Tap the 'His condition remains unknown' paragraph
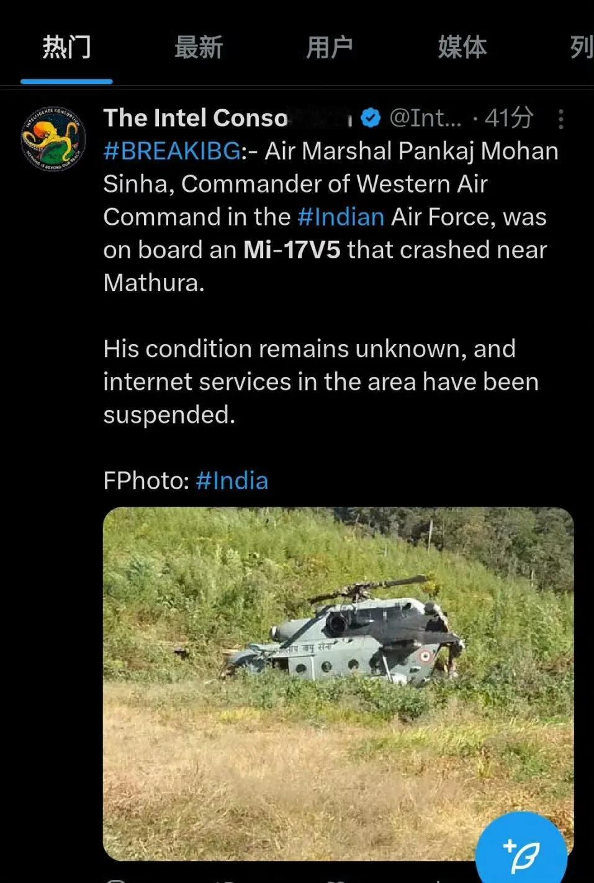 tap(321, 381)
